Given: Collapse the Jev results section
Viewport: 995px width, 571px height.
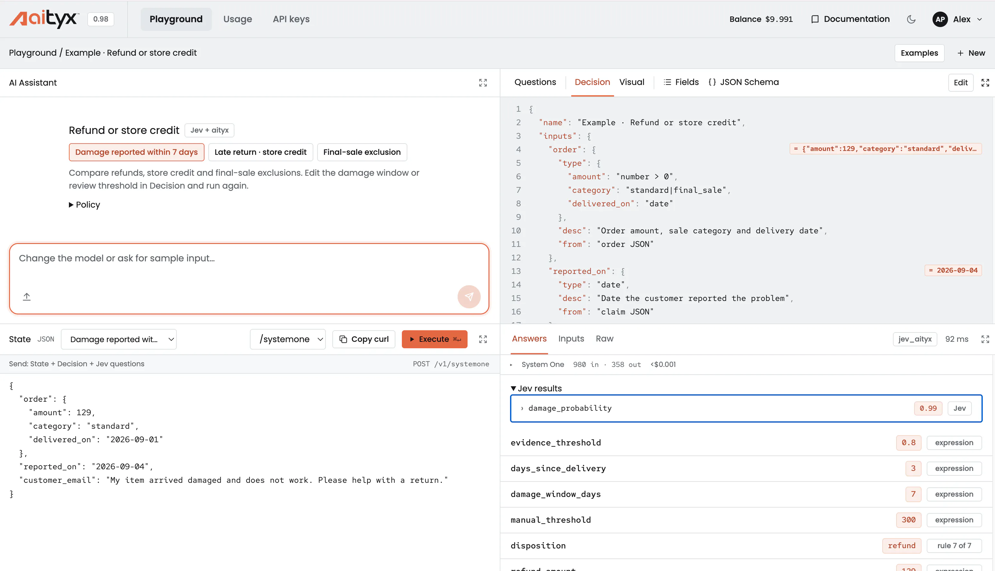Looking at the screenshot, I should coord(536,388).
